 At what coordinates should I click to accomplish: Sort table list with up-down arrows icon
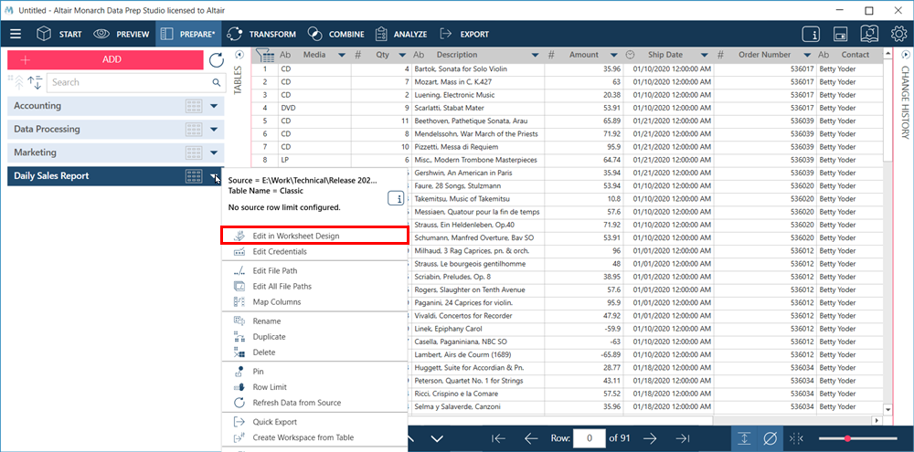35,82
